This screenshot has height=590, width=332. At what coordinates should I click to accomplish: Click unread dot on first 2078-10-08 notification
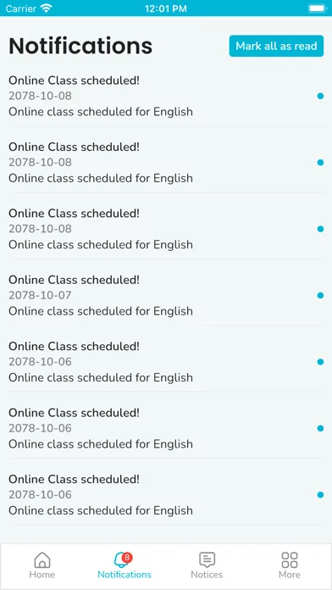point(320,96)
